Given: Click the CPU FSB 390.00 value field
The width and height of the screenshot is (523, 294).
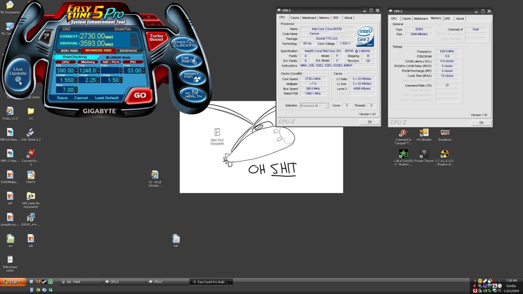Looking at the screenshot, I should click(x=65, y=71).
